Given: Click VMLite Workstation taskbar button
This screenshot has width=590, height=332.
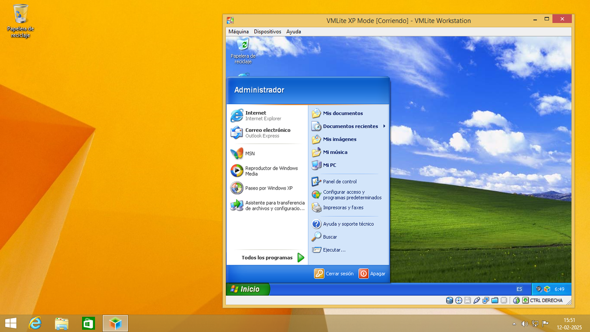Looking at the screenshot, I should pos(115,323).
